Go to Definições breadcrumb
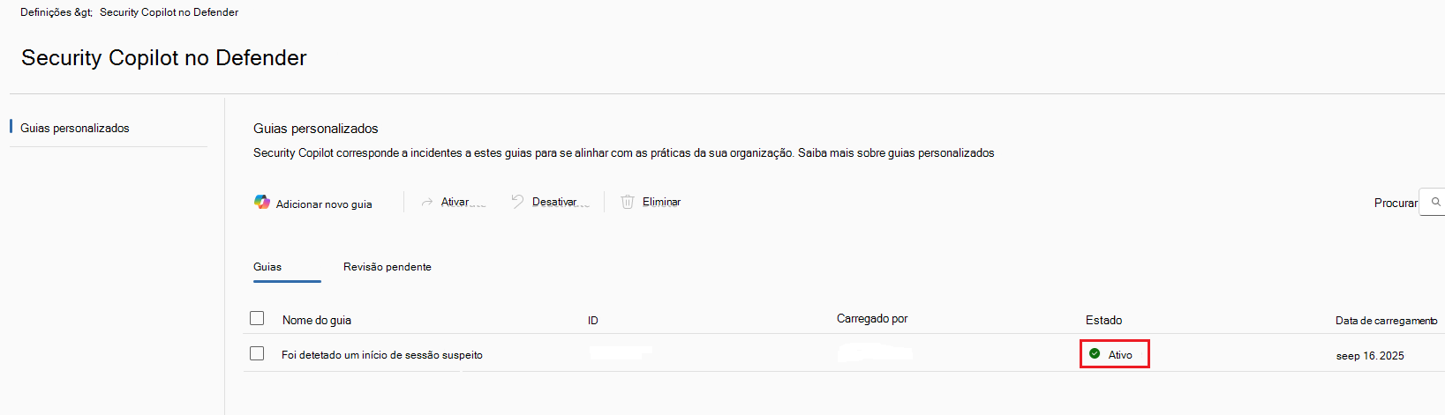Image resolution: width=1445 pixels, height=415 pixels. tap(45, 12)
